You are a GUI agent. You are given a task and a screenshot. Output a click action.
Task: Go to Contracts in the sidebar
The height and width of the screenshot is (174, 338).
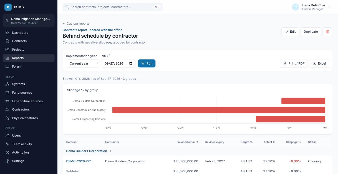(29, 41)
